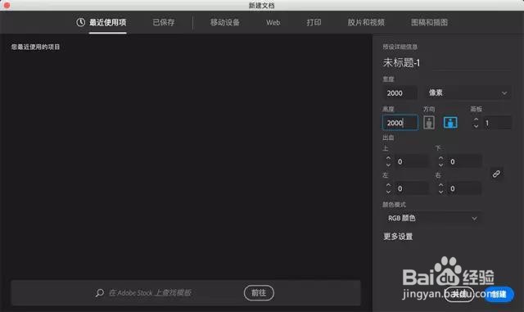Increase top bleed value
The image size is (524, 312).
[x=388, y=158]
